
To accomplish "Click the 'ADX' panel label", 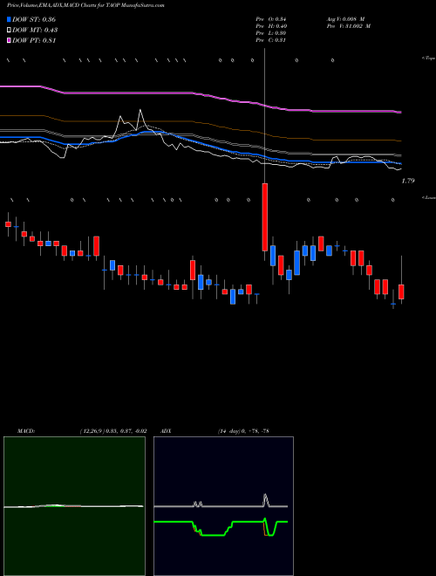I will (x=166, y=431).
